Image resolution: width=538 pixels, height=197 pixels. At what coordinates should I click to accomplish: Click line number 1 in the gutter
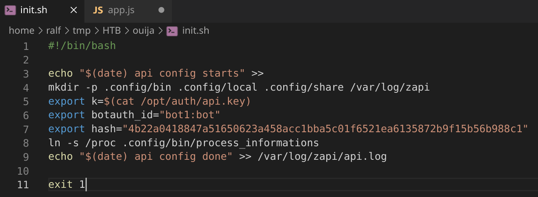coord(25,46)
